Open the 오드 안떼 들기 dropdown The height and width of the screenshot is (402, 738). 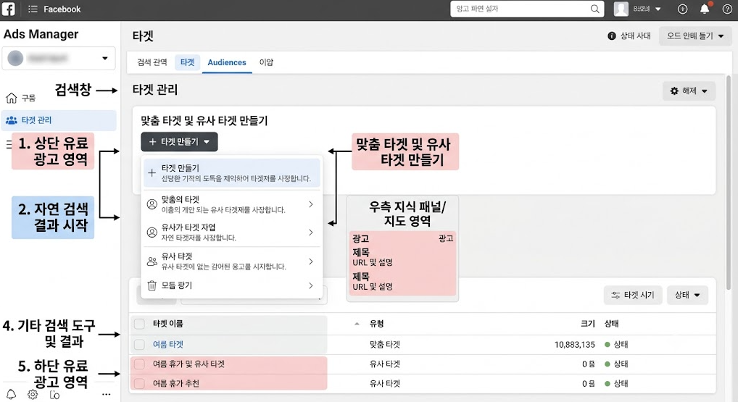[x=695, y=35]
